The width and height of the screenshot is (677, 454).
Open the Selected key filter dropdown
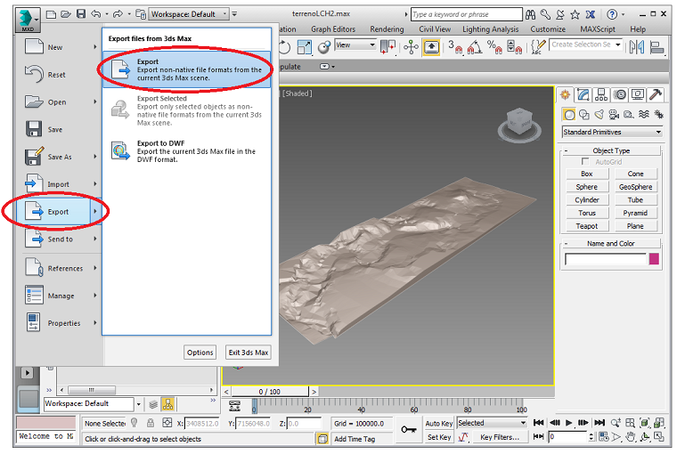point(493,423)
